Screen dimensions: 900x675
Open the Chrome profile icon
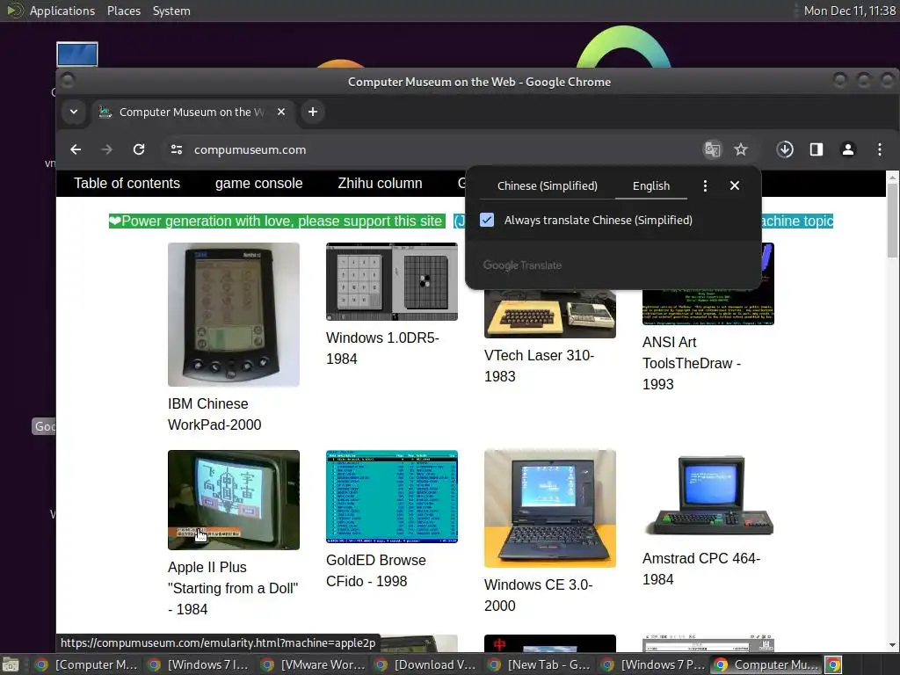[x=848, y=149]
